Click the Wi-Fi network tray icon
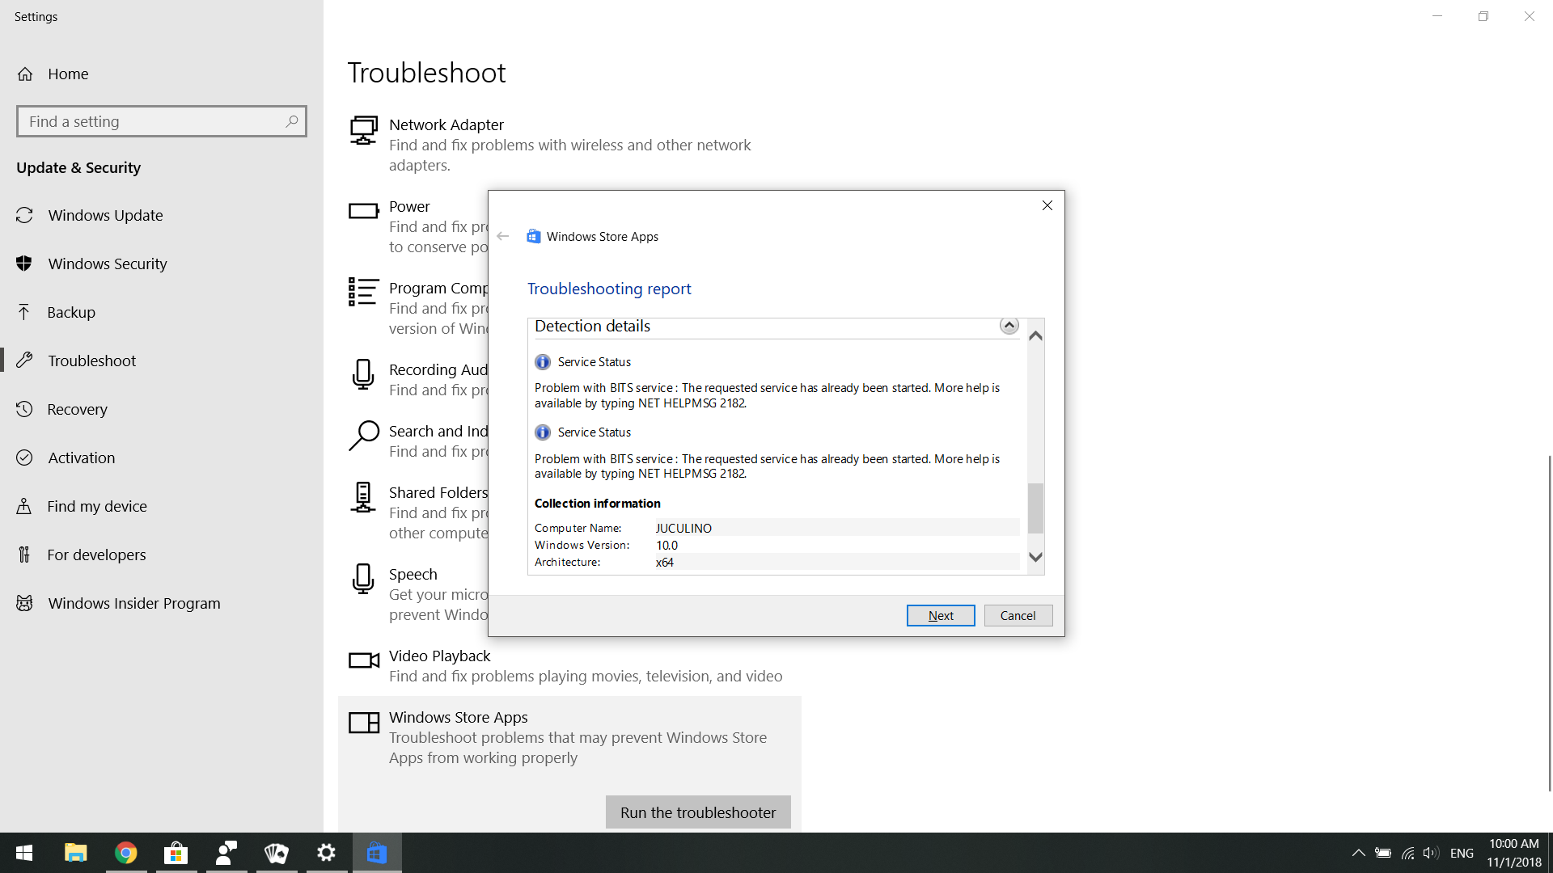Viewport: 1553px width, 873px height. [x=1407, y=853]
